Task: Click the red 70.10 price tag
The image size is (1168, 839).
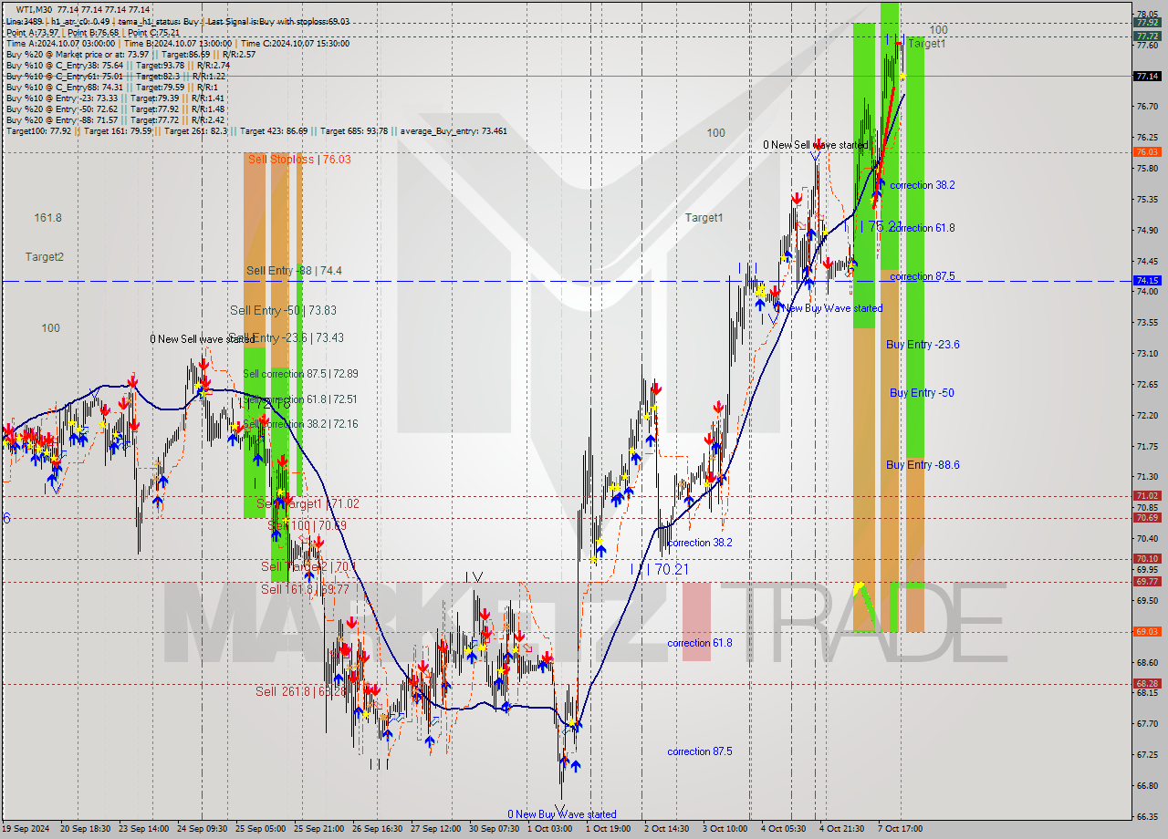Action: [1147, 559]
